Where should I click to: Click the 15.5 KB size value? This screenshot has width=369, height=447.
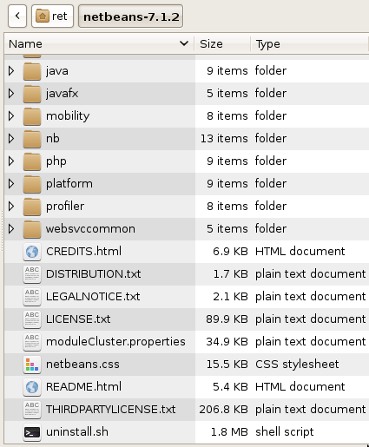pyautogui.click(x=227, y=364)
